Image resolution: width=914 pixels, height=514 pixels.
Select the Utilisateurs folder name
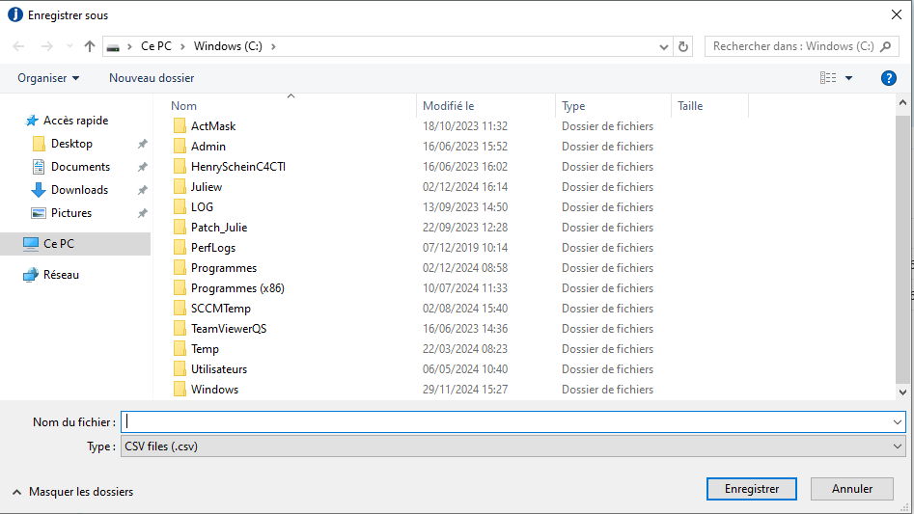tap(219, 369)
